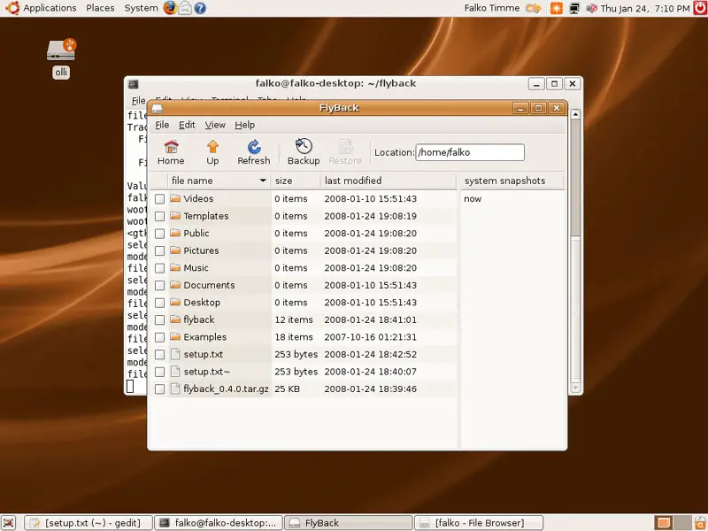Click the setup.txt~ backup file icon

[175, 372]
